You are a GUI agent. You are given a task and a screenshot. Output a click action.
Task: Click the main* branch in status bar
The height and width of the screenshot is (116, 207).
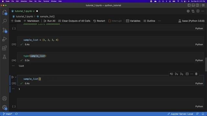[x=7, y=114]
